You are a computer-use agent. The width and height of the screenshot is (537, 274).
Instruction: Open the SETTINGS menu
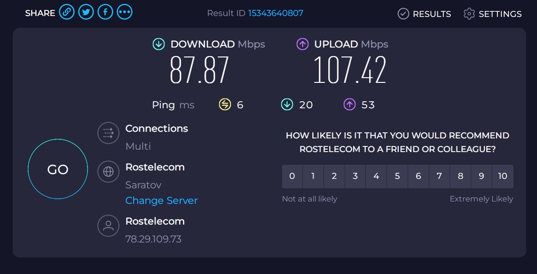click(492, 14)
